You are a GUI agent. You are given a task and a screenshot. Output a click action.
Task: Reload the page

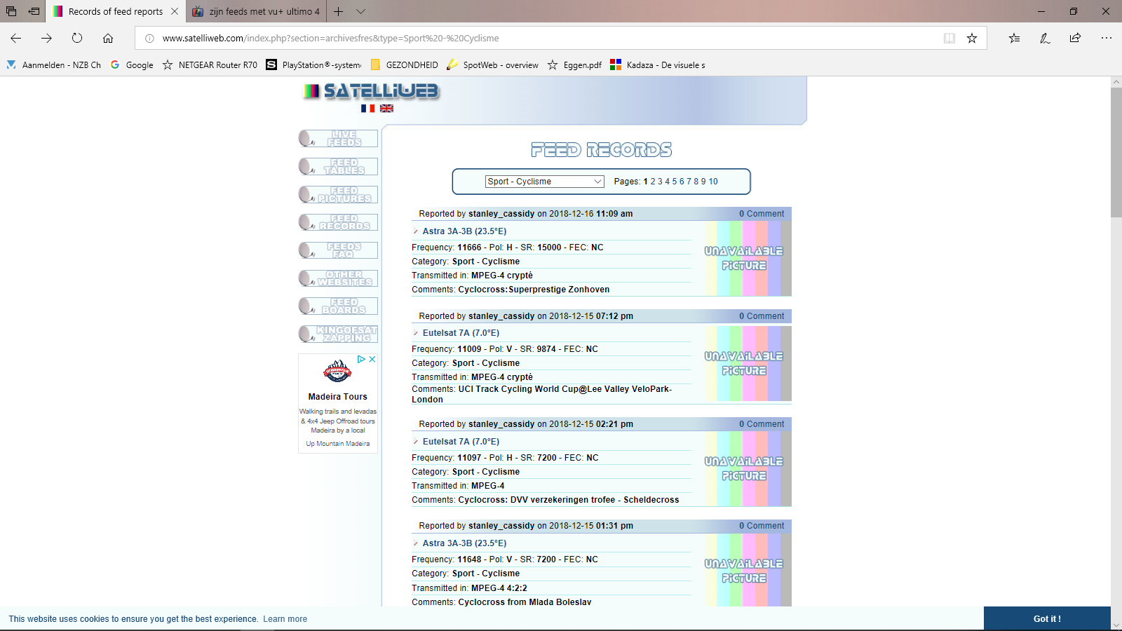point(76,39)
